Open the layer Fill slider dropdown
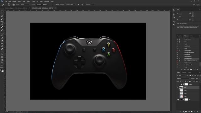The width and height of the screenshot is (201, 113). pos(200,81)
